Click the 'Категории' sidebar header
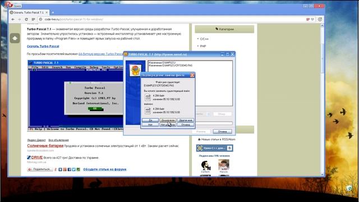The image size is (359, 202). 224,29
